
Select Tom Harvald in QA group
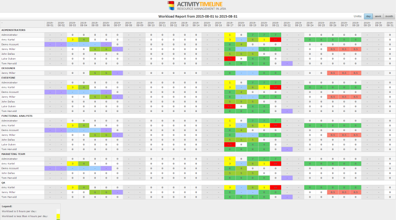[x=9, y=197]
